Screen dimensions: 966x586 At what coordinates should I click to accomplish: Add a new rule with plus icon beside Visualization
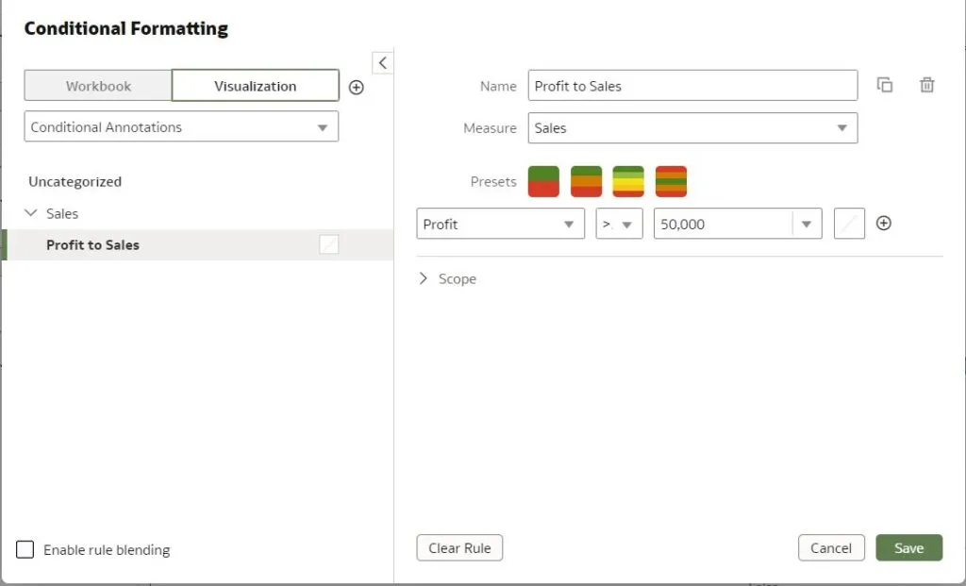pyautogui.click(x=357, y=87)
